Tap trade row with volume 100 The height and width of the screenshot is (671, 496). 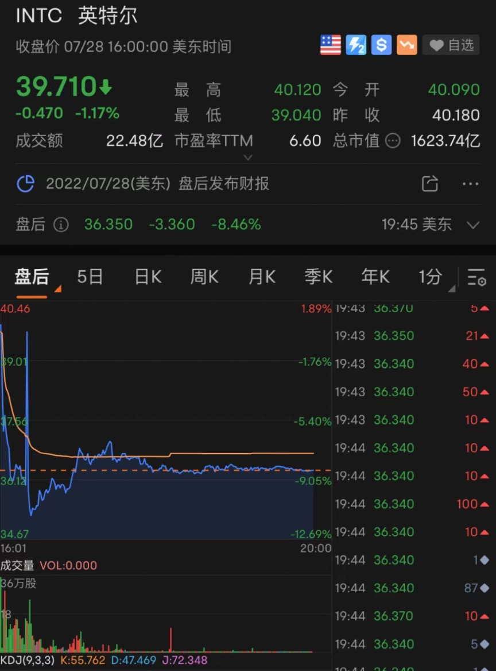coord(412,504)
